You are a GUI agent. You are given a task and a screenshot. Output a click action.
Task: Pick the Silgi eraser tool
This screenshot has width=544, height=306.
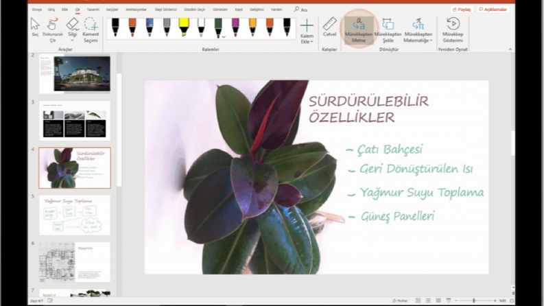point(72,26)
